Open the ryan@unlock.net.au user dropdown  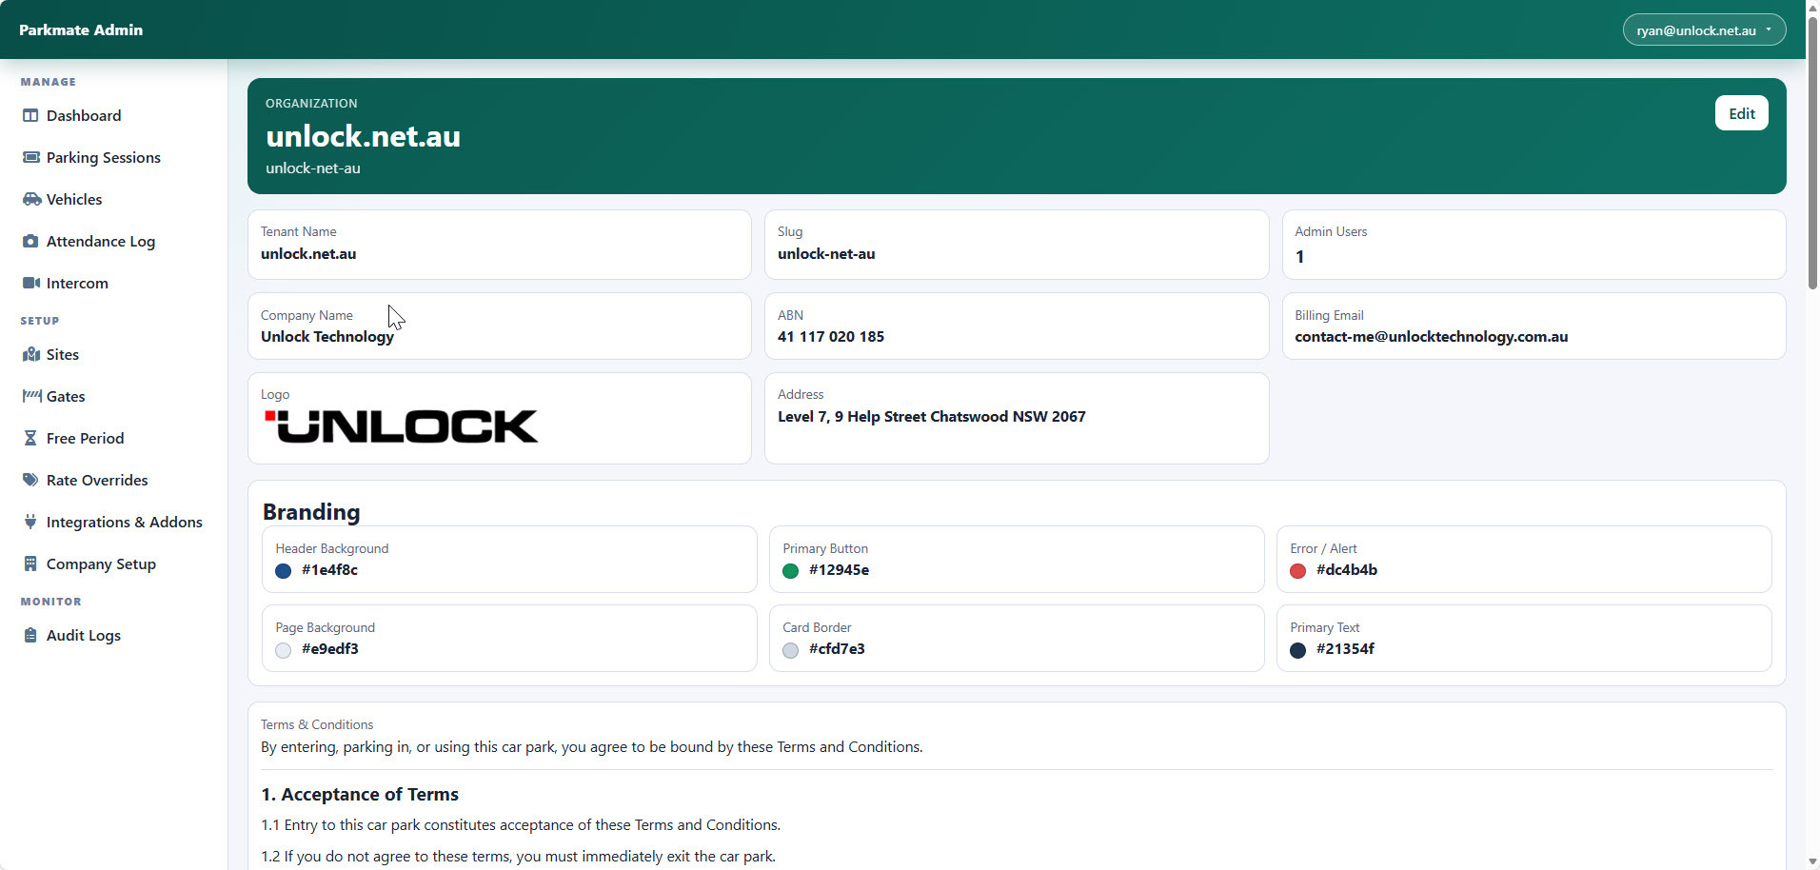pyautogui.click(x=1703, y=30)
